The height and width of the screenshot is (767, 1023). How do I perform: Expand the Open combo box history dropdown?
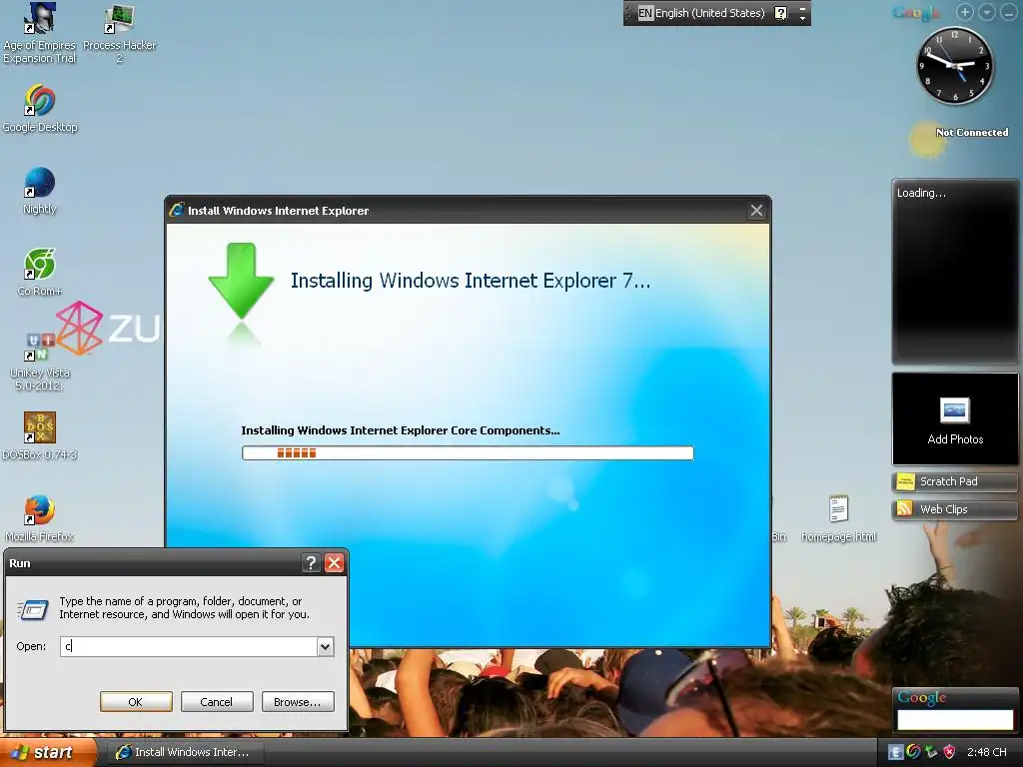click(325, 646)
